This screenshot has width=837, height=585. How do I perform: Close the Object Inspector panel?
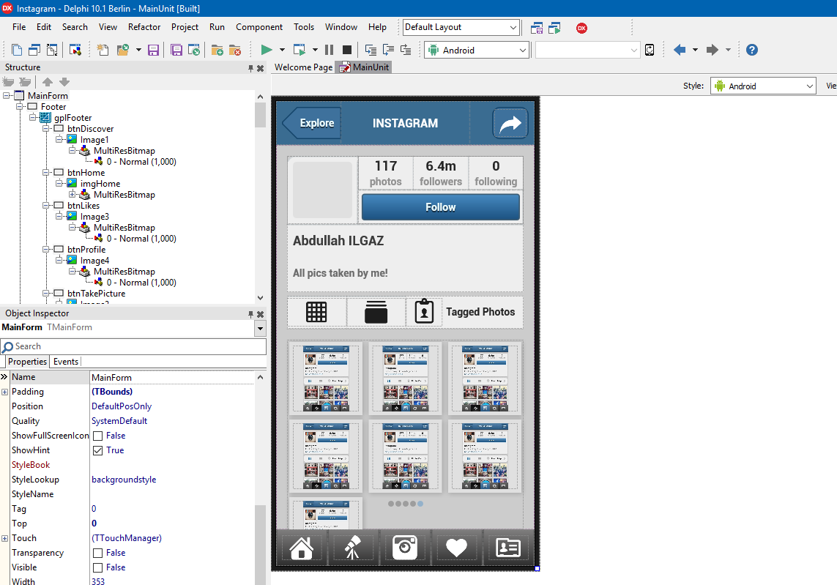tap(261, 314)
